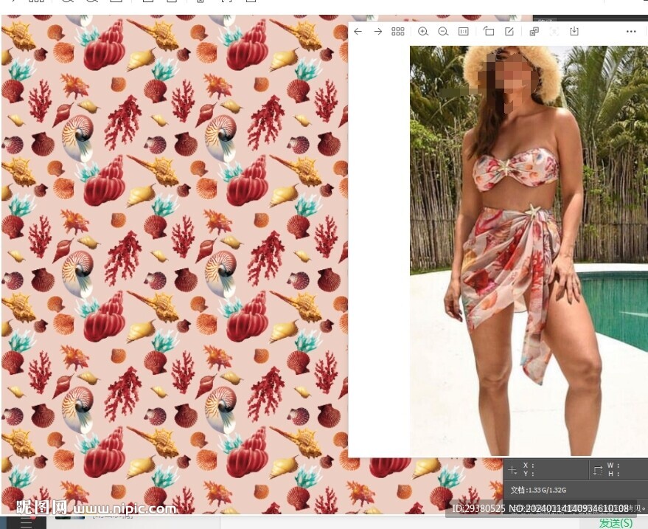Open thumbnail grid view in viewer

coord(397,32)
